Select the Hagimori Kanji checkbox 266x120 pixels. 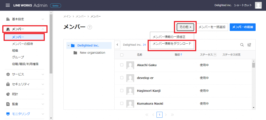[x=122, y=91]
